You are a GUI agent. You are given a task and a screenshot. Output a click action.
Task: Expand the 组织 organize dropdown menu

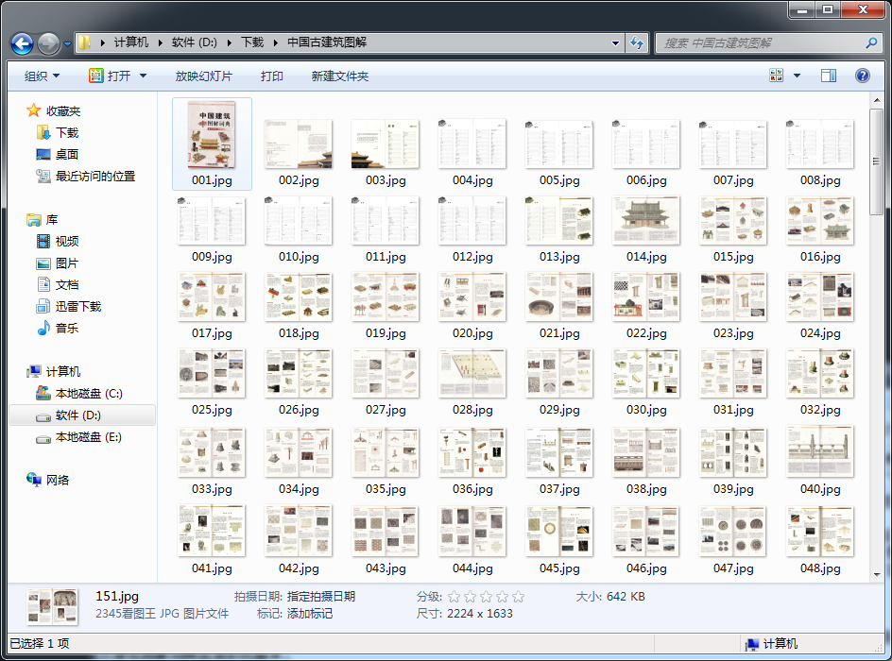coord(42,76)
